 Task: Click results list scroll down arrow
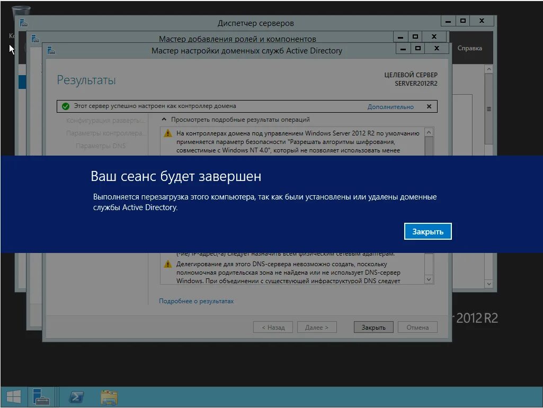tap(429, 279)
